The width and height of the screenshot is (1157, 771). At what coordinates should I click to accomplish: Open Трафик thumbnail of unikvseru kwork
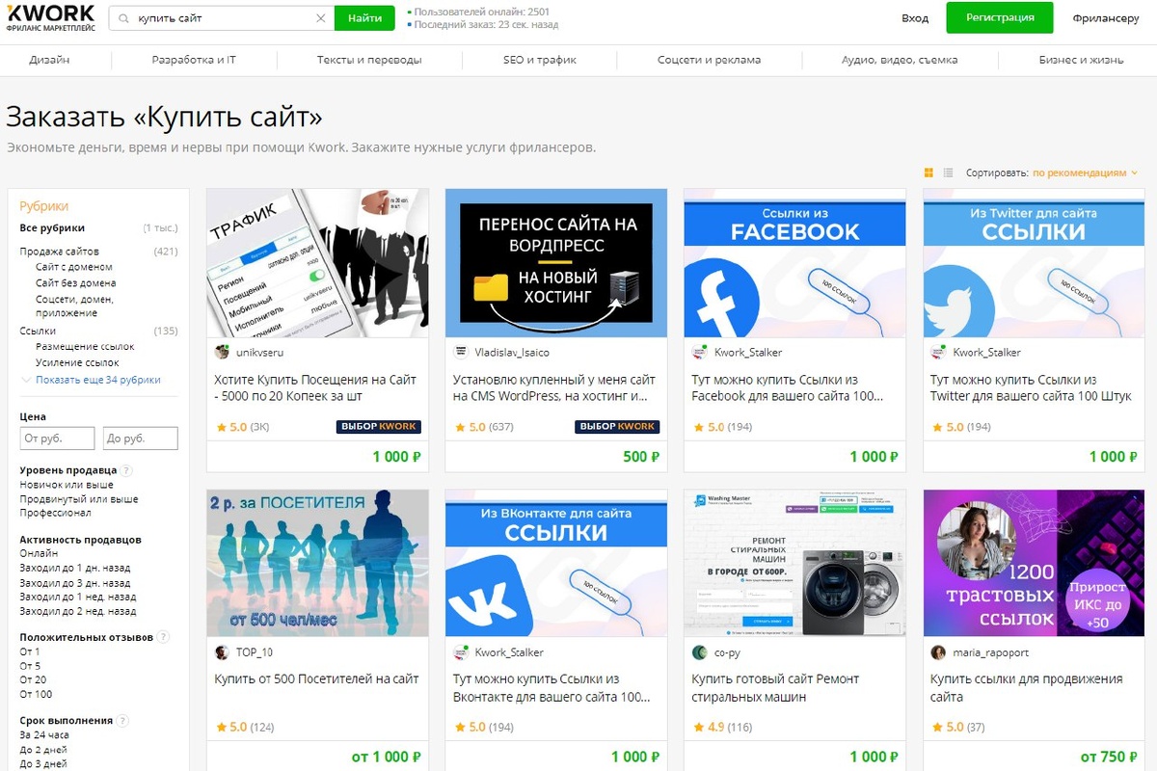click(x=318, y=263)
